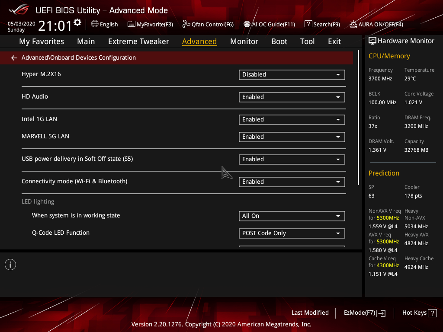
Task: Click the info circle icon
Action: [10, 265]
